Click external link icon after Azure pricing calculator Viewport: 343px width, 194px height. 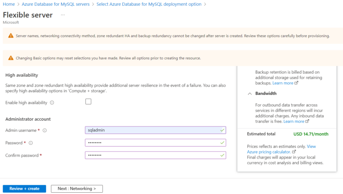[293, 152]
